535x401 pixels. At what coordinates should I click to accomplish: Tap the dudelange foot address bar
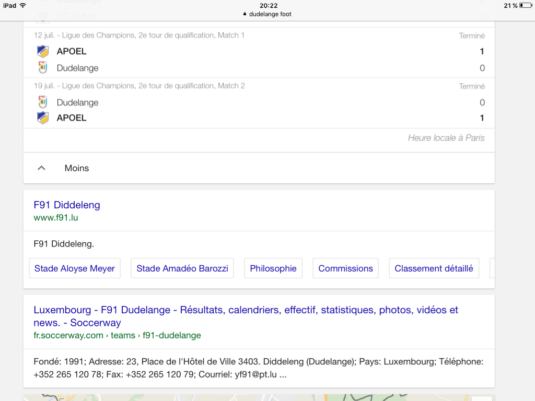point(267,14)
